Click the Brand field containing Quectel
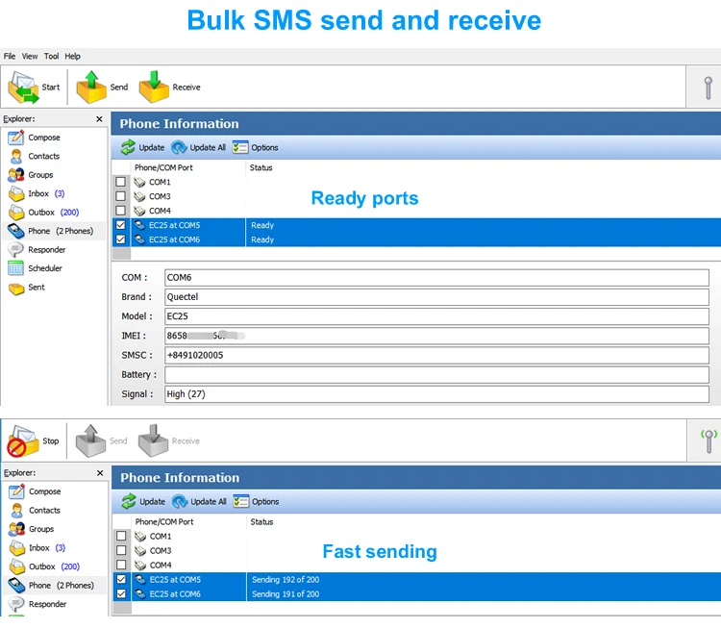The width and height of the screenshot is (721, 629). pyautogui.click(x=435, y=297)
